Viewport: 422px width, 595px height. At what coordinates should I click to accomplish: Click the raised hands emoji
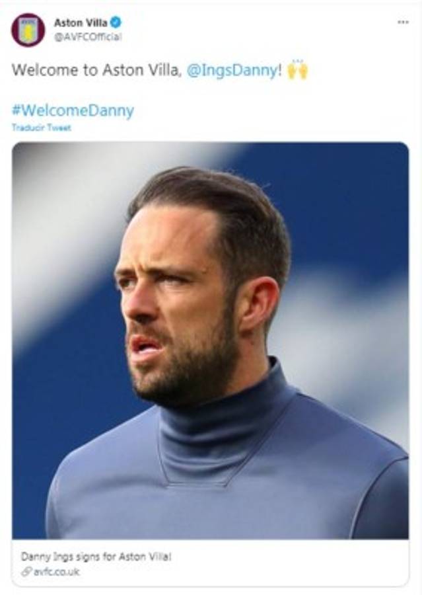click(x=297, y=70)
